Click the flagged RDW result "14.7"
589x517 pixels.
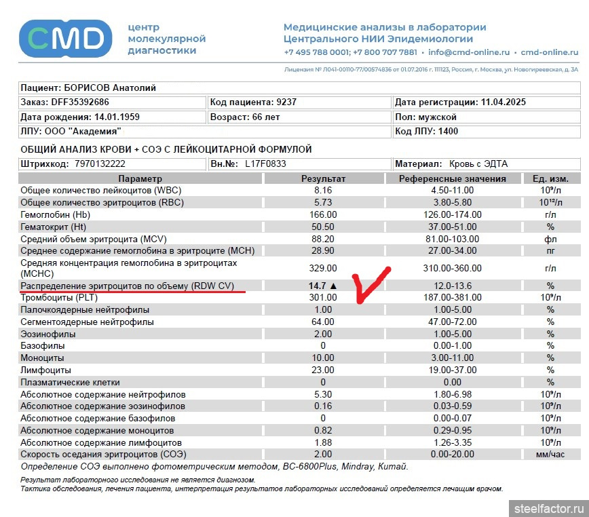tap(317, 286)
